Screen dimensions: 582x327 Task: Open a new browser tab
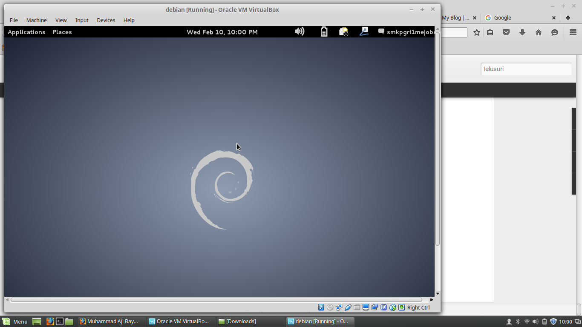[568, 18]
